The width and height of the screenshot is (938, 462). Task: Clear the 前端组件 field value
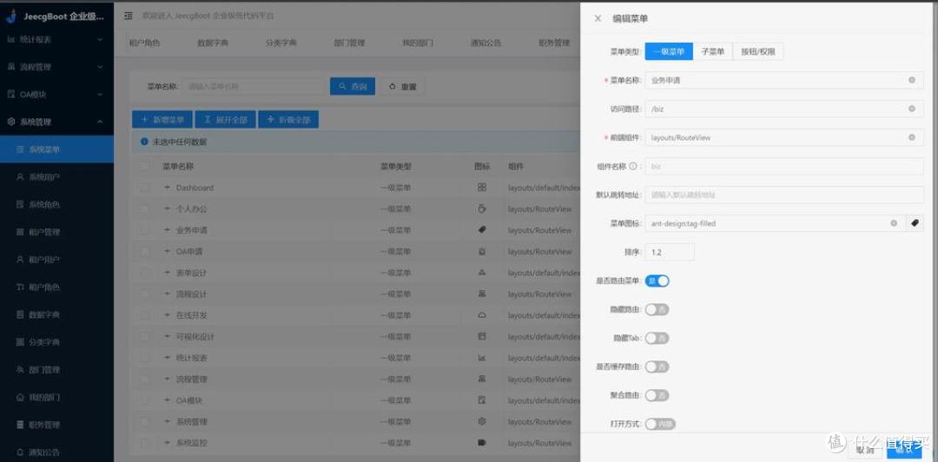[912, 137]
